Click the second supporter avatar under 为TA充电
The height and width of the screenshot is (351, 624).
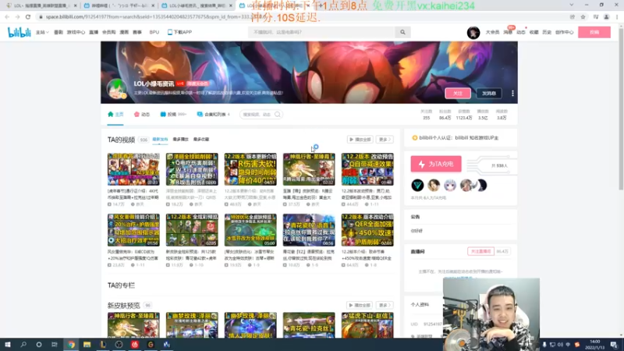[434, 185]
